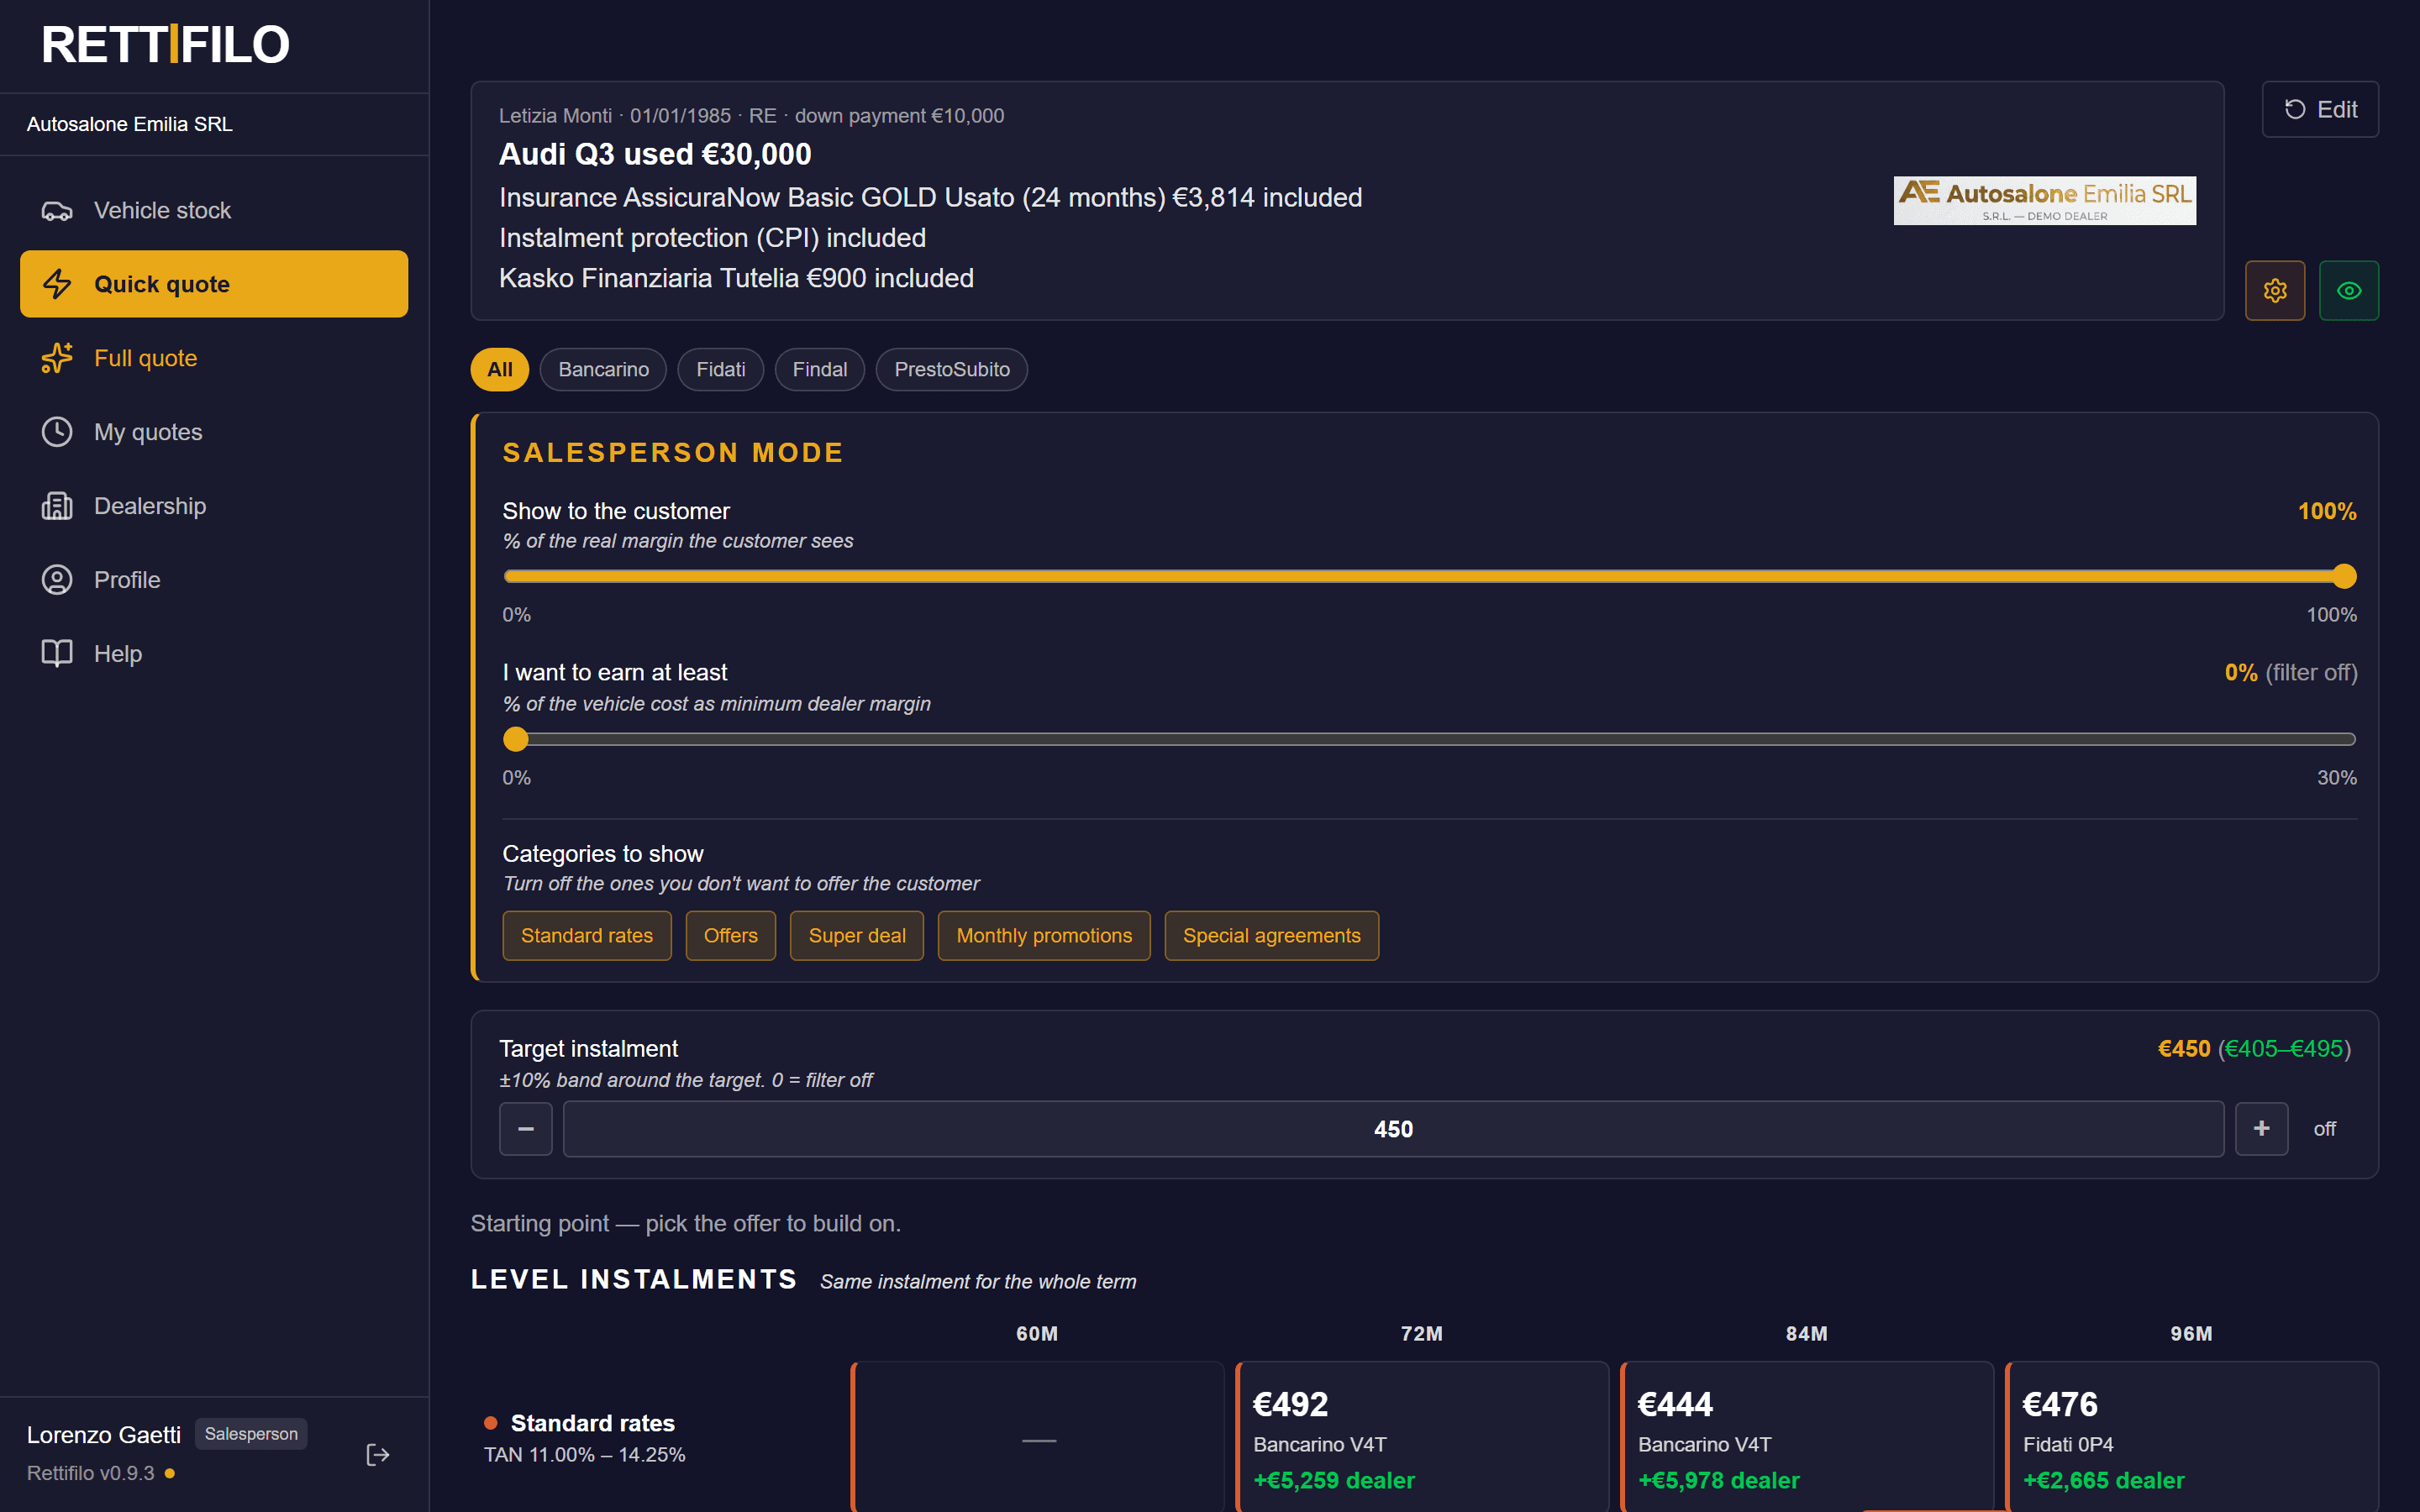The height and width of the screenshot is (1512, 2420).
Task: Click the 84M column header
Action: tap(1807, 1334)
